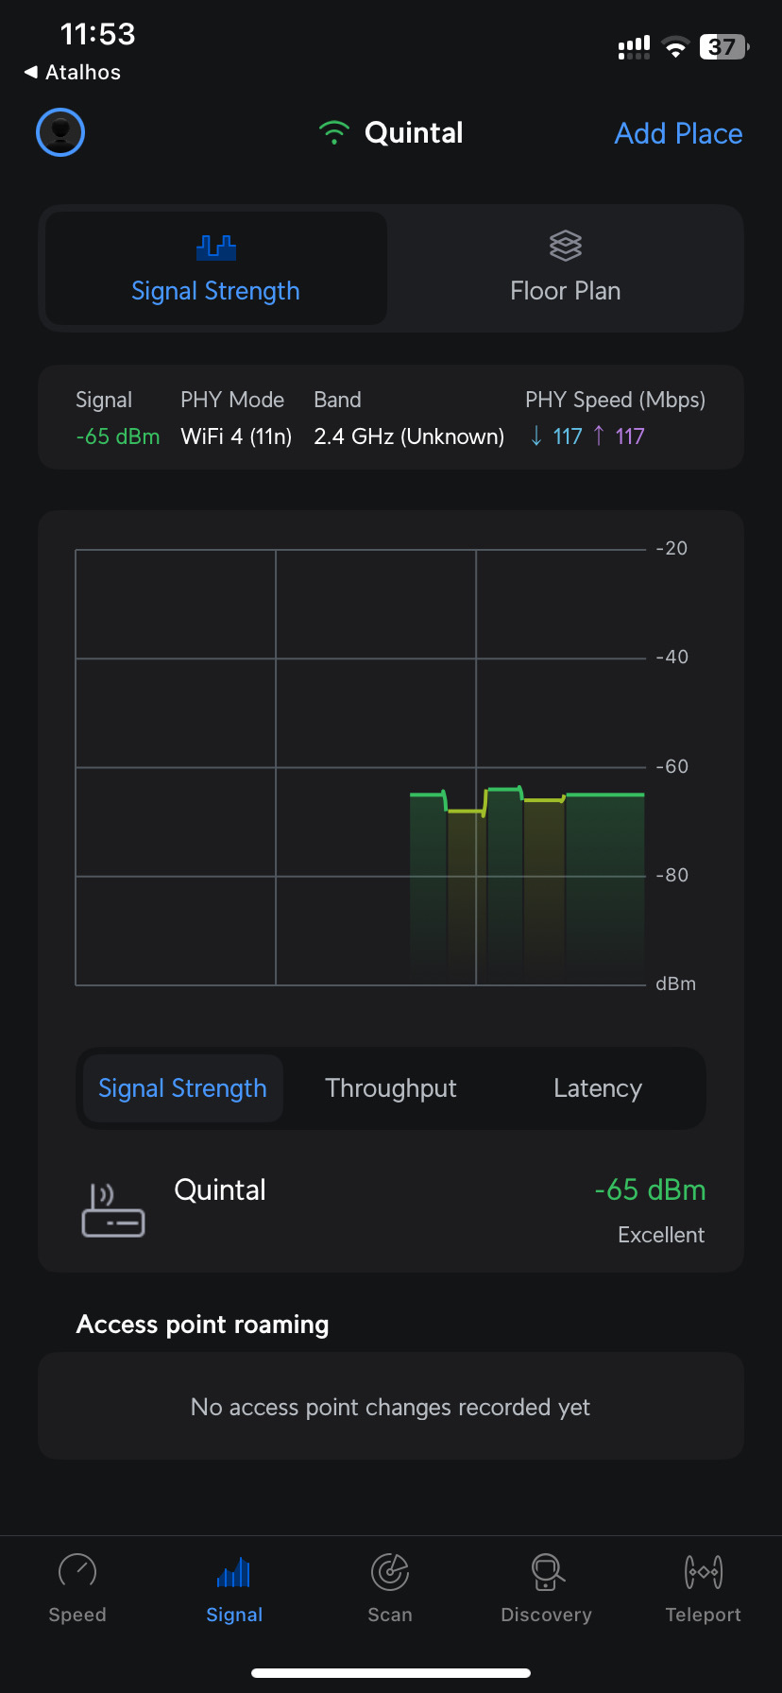This screenshot has height=1693, width=782.
Task: Select the Throughput chart tab
Action: click(x=391, y=1088)
